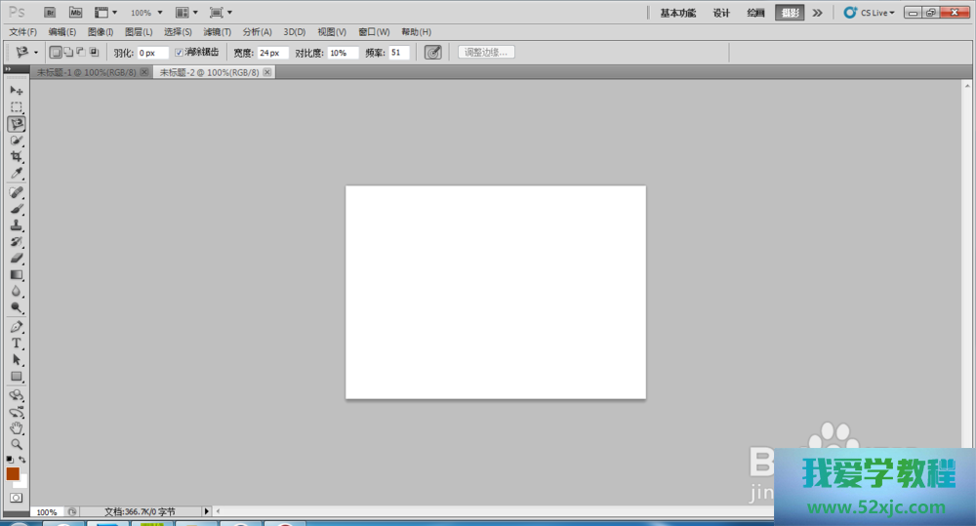Open the 滤镜(T) menu

pyautogui.click(x=218, y=32)
